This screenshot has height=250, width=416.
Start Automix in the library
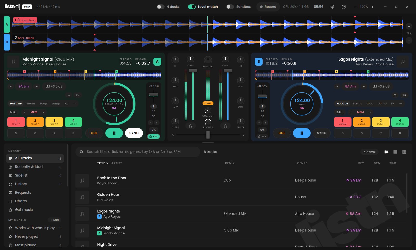click(x=369, y=152)
